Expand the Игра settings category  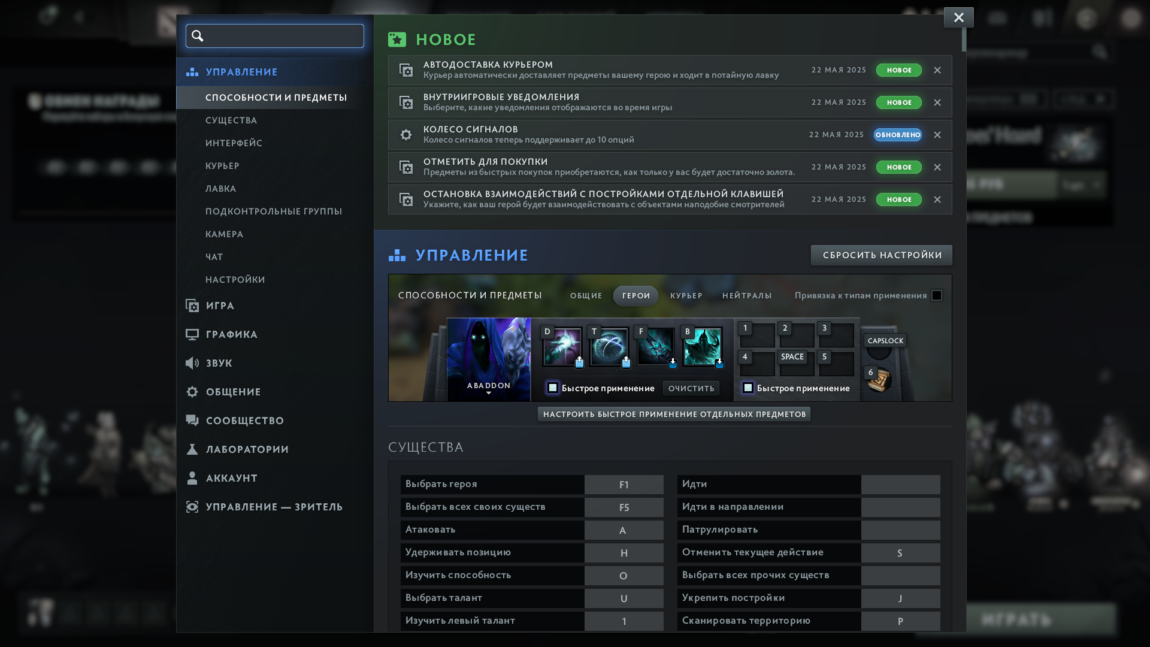pyautogui.click(x=220, y=306)
